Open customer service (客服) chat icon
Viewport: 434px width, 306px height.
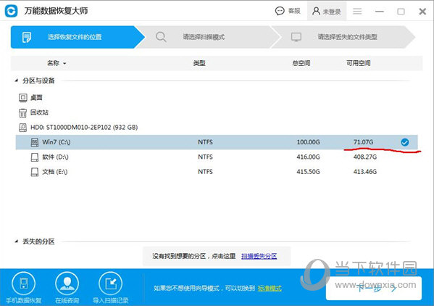coord(280,11)
